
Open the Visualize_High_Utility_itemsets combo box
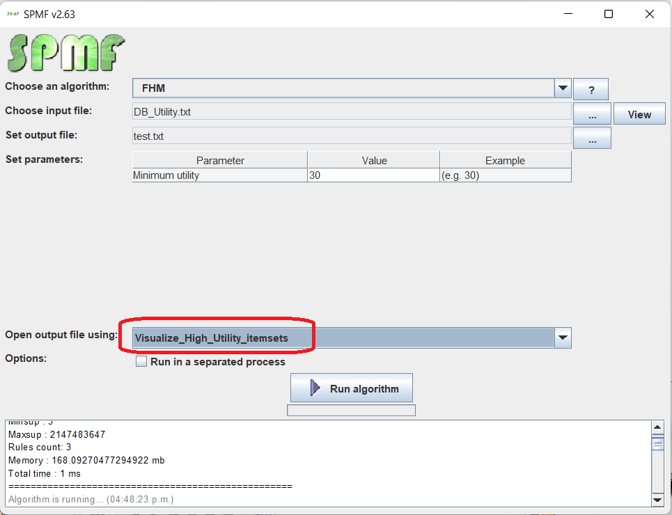[341, 338]
